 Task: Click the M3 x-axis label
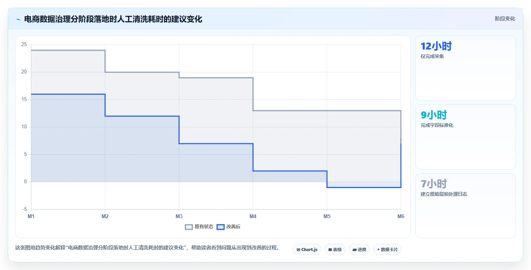[x=179, y=216]
